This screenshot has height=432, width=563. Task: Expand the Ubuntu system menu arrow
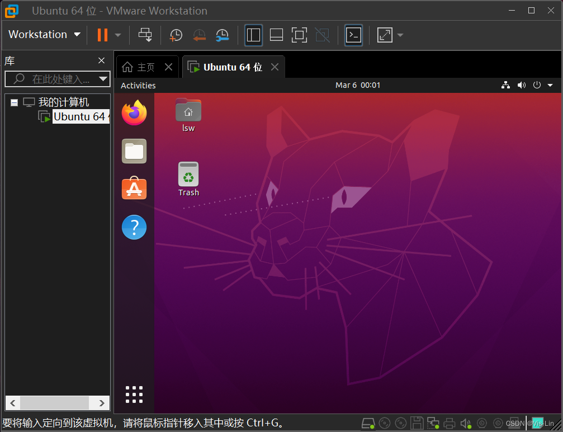tap(550, 86)
